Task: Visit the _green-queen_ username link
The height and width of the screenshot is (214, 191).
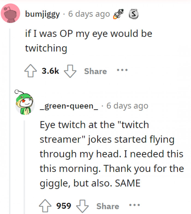Action: click(69, 106)
